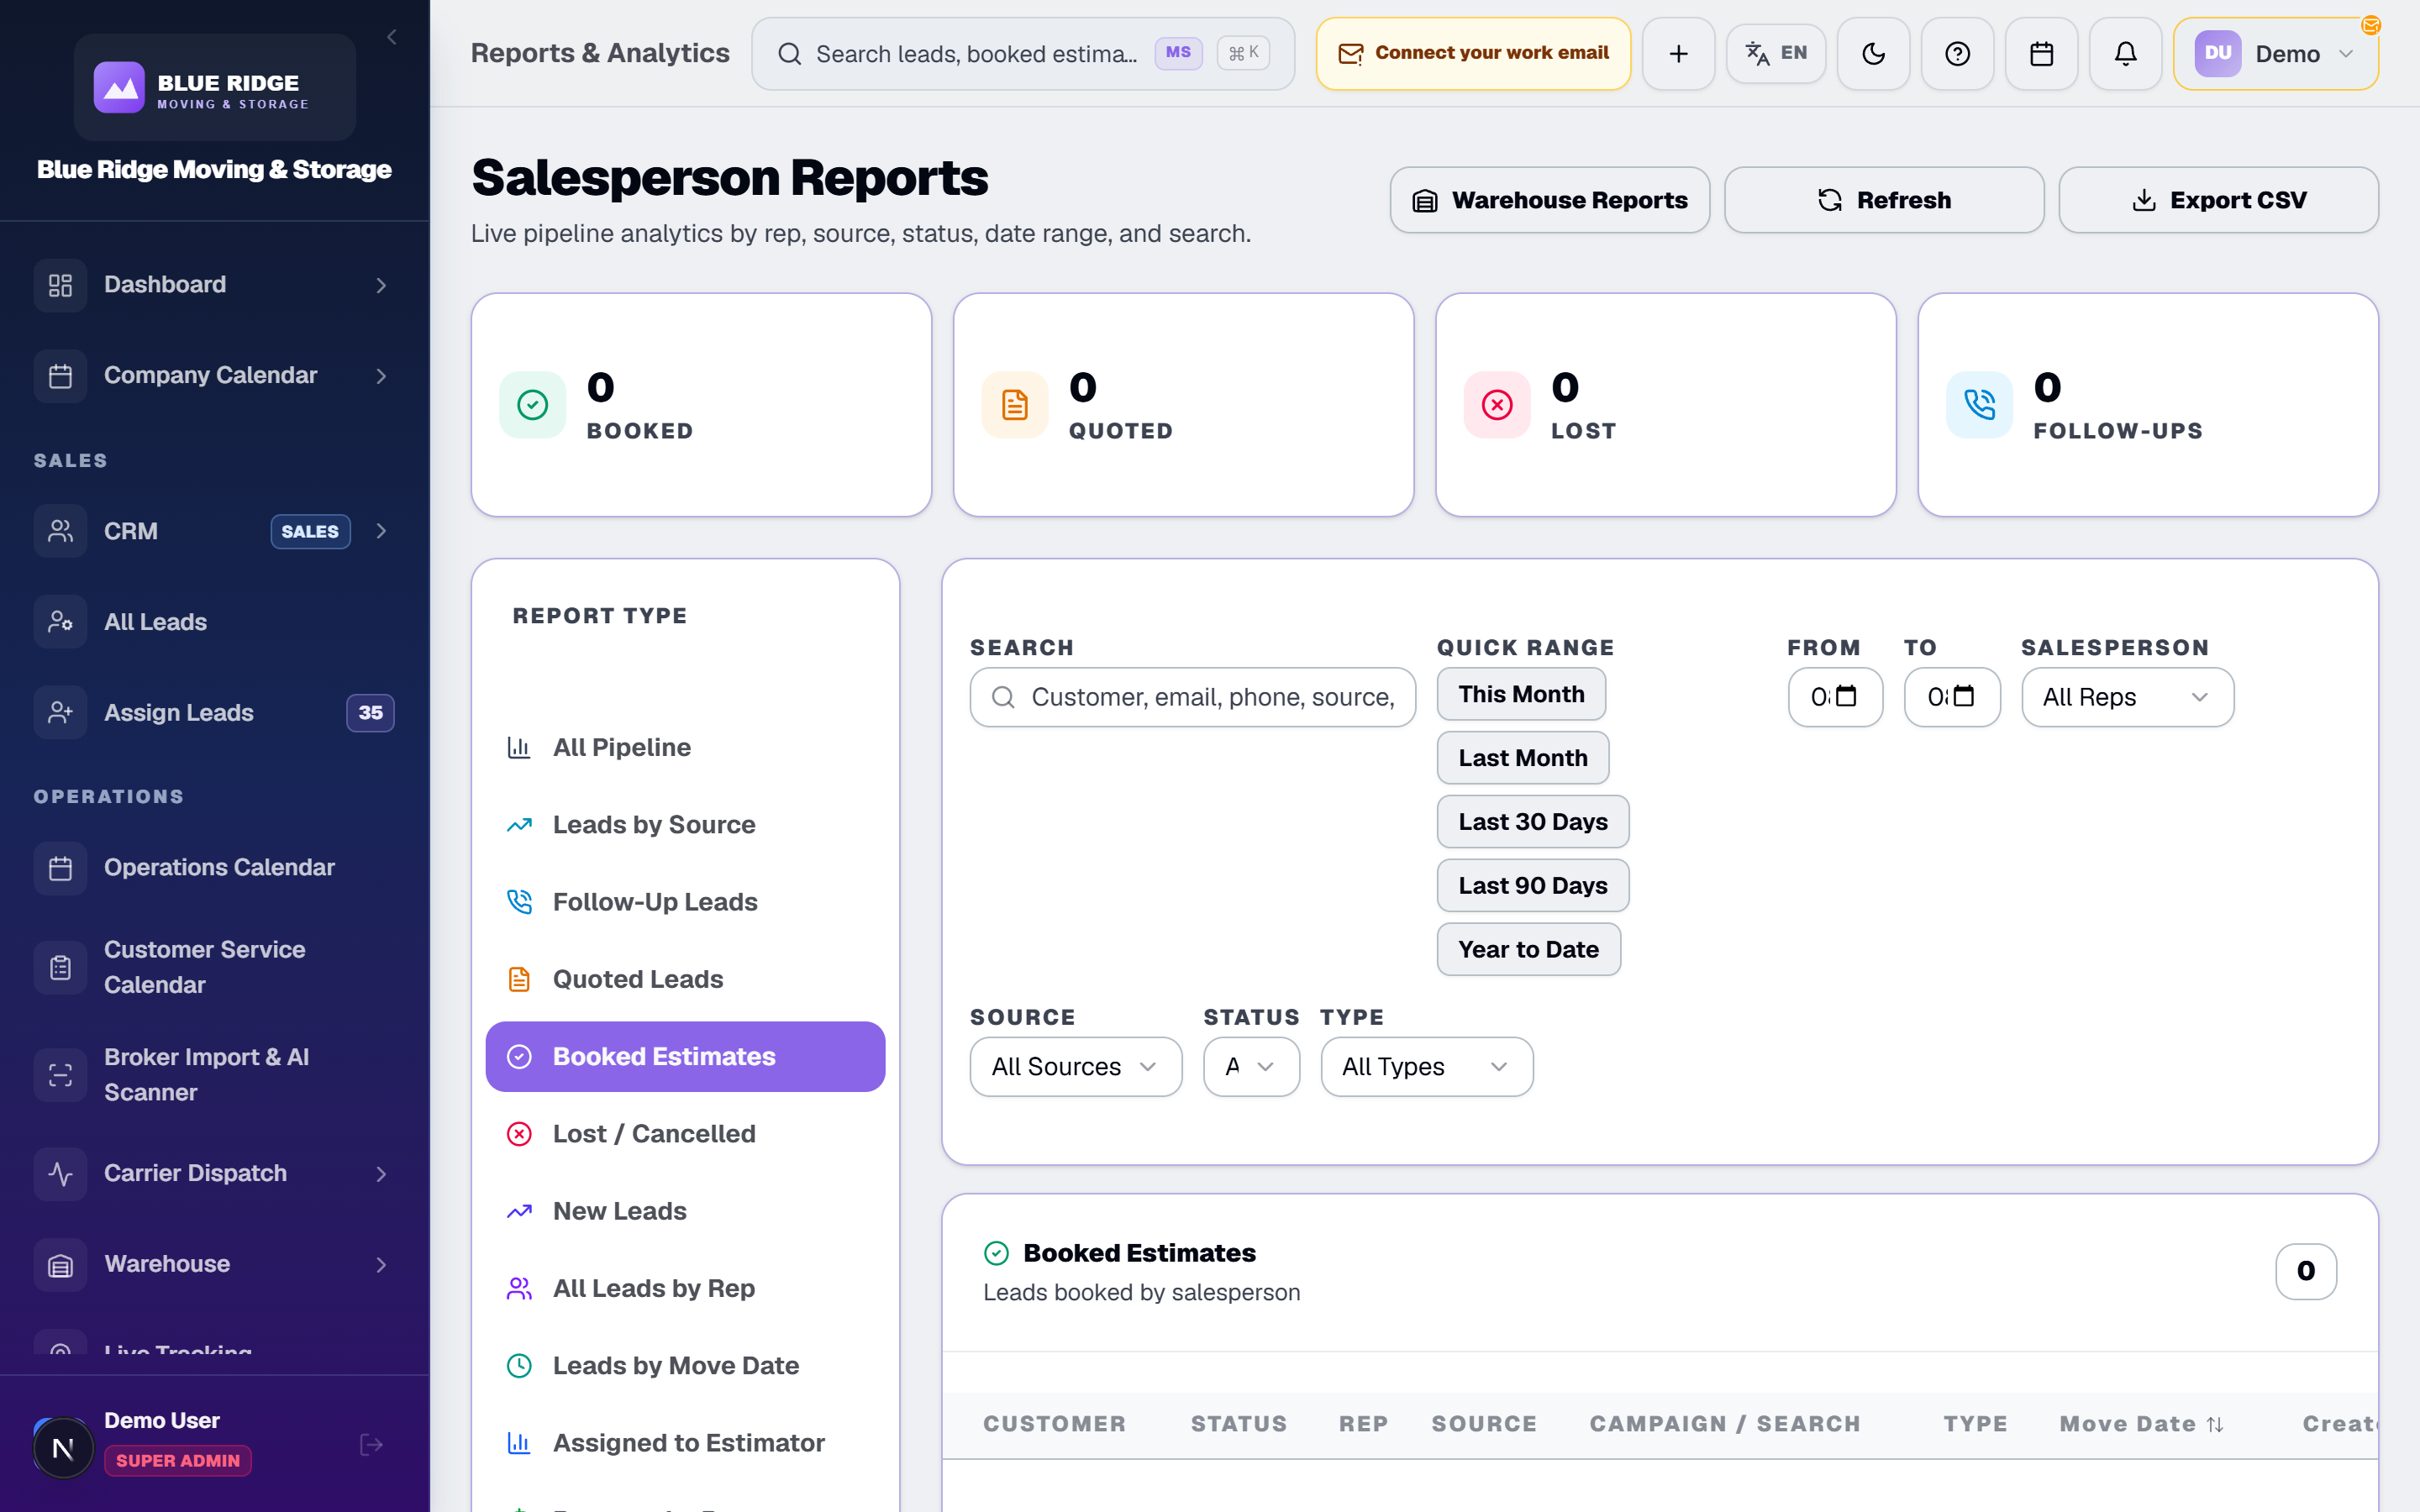Select the Lost / Cancelled report
The image size is (2420, 1512).
click(685, 1133)
